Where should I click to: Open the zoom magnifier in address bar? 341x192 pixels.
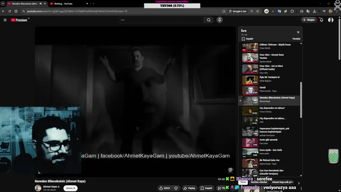[x=252, y=11]
